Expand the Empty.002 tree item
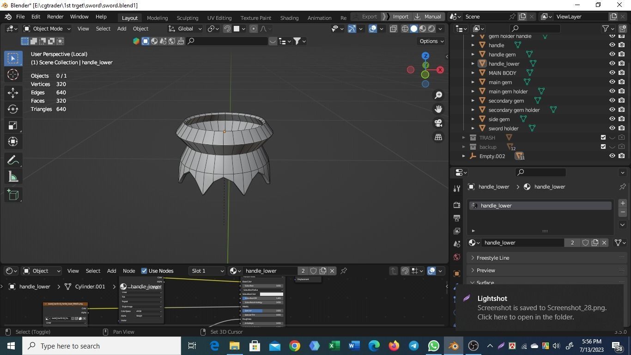The image size is (631, 355). pos(464,156)
